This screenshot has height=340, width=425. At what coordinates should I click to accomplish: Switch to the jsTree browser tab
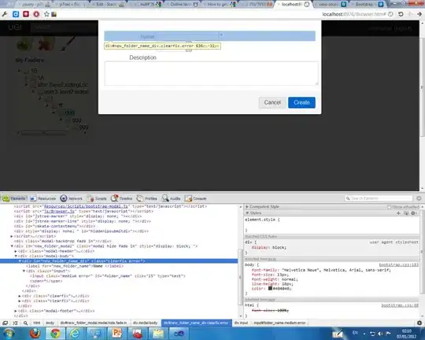[71, 5]
